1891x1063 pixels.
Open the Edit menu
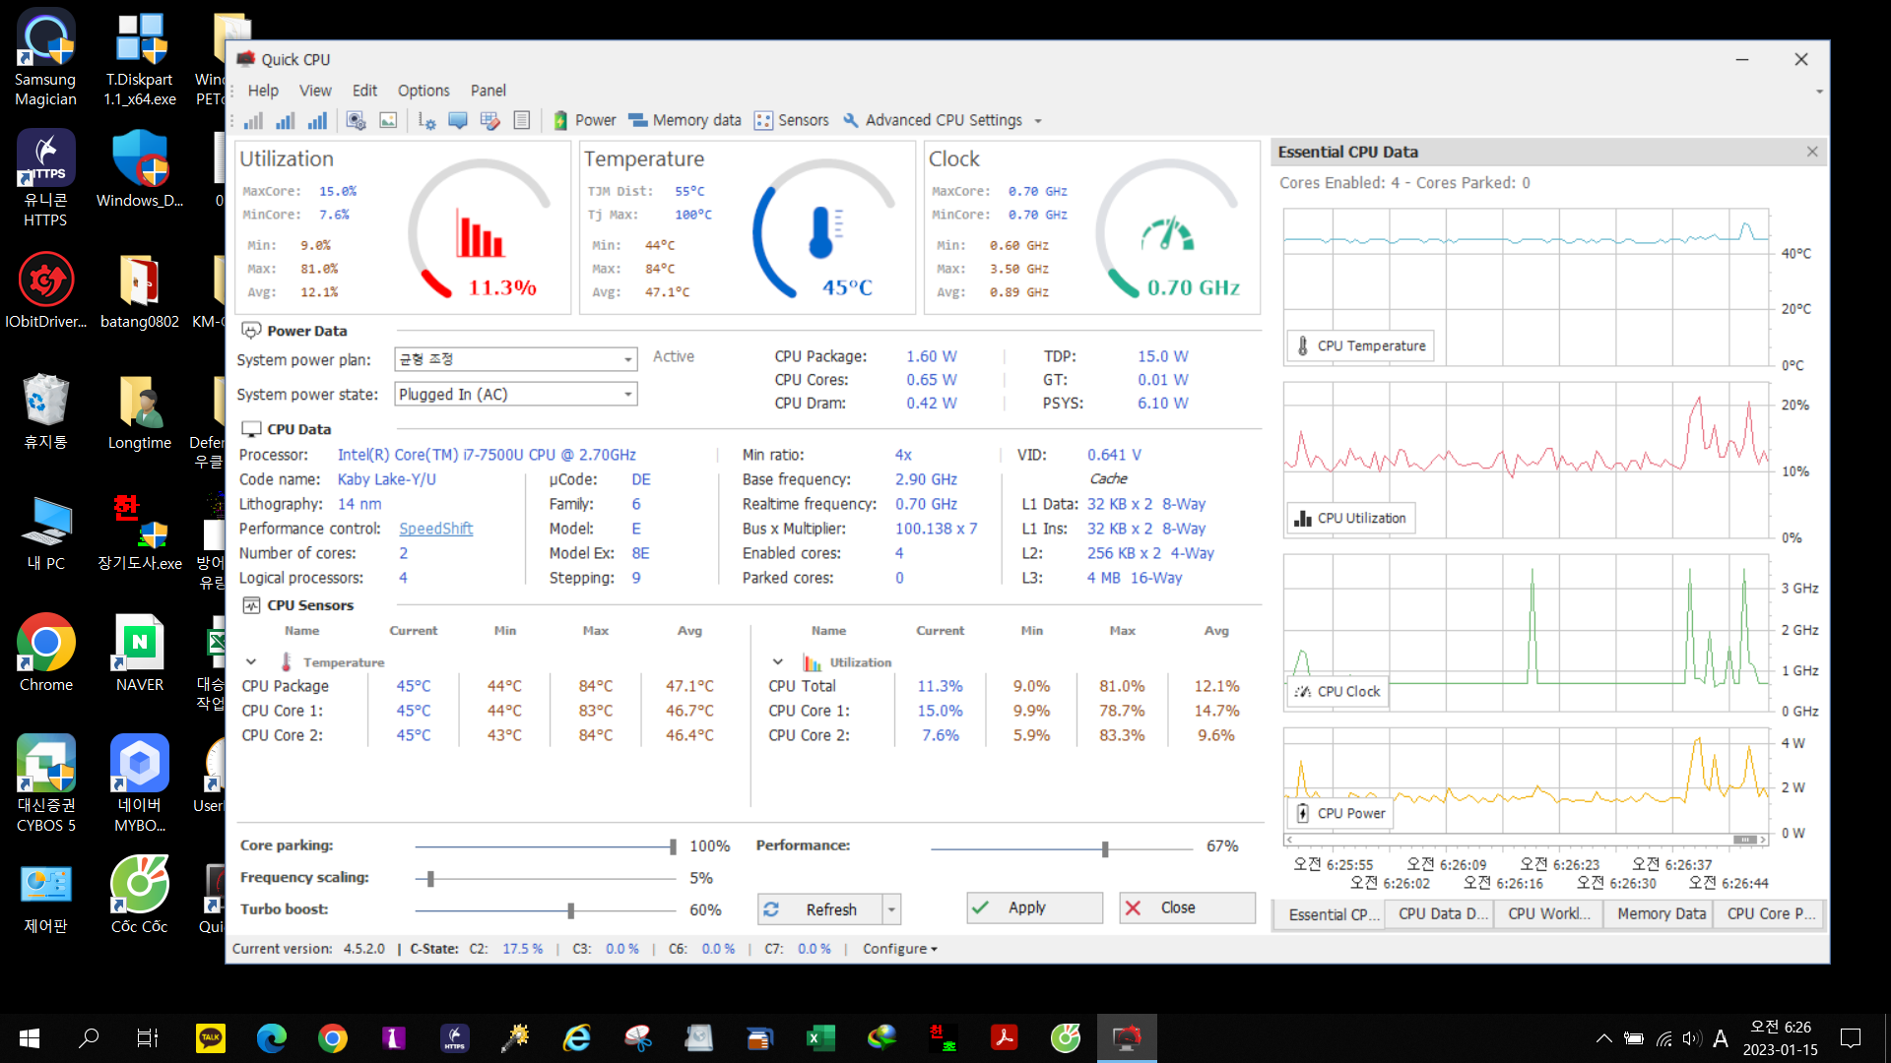(364, 91)
